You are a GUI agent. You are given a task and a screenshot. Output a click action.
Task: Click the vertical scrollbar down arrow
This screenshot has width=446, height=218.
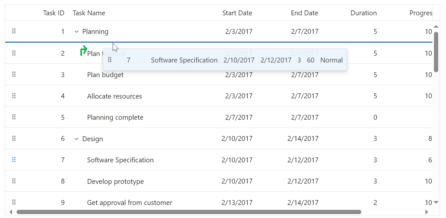[x=436, y=202]
